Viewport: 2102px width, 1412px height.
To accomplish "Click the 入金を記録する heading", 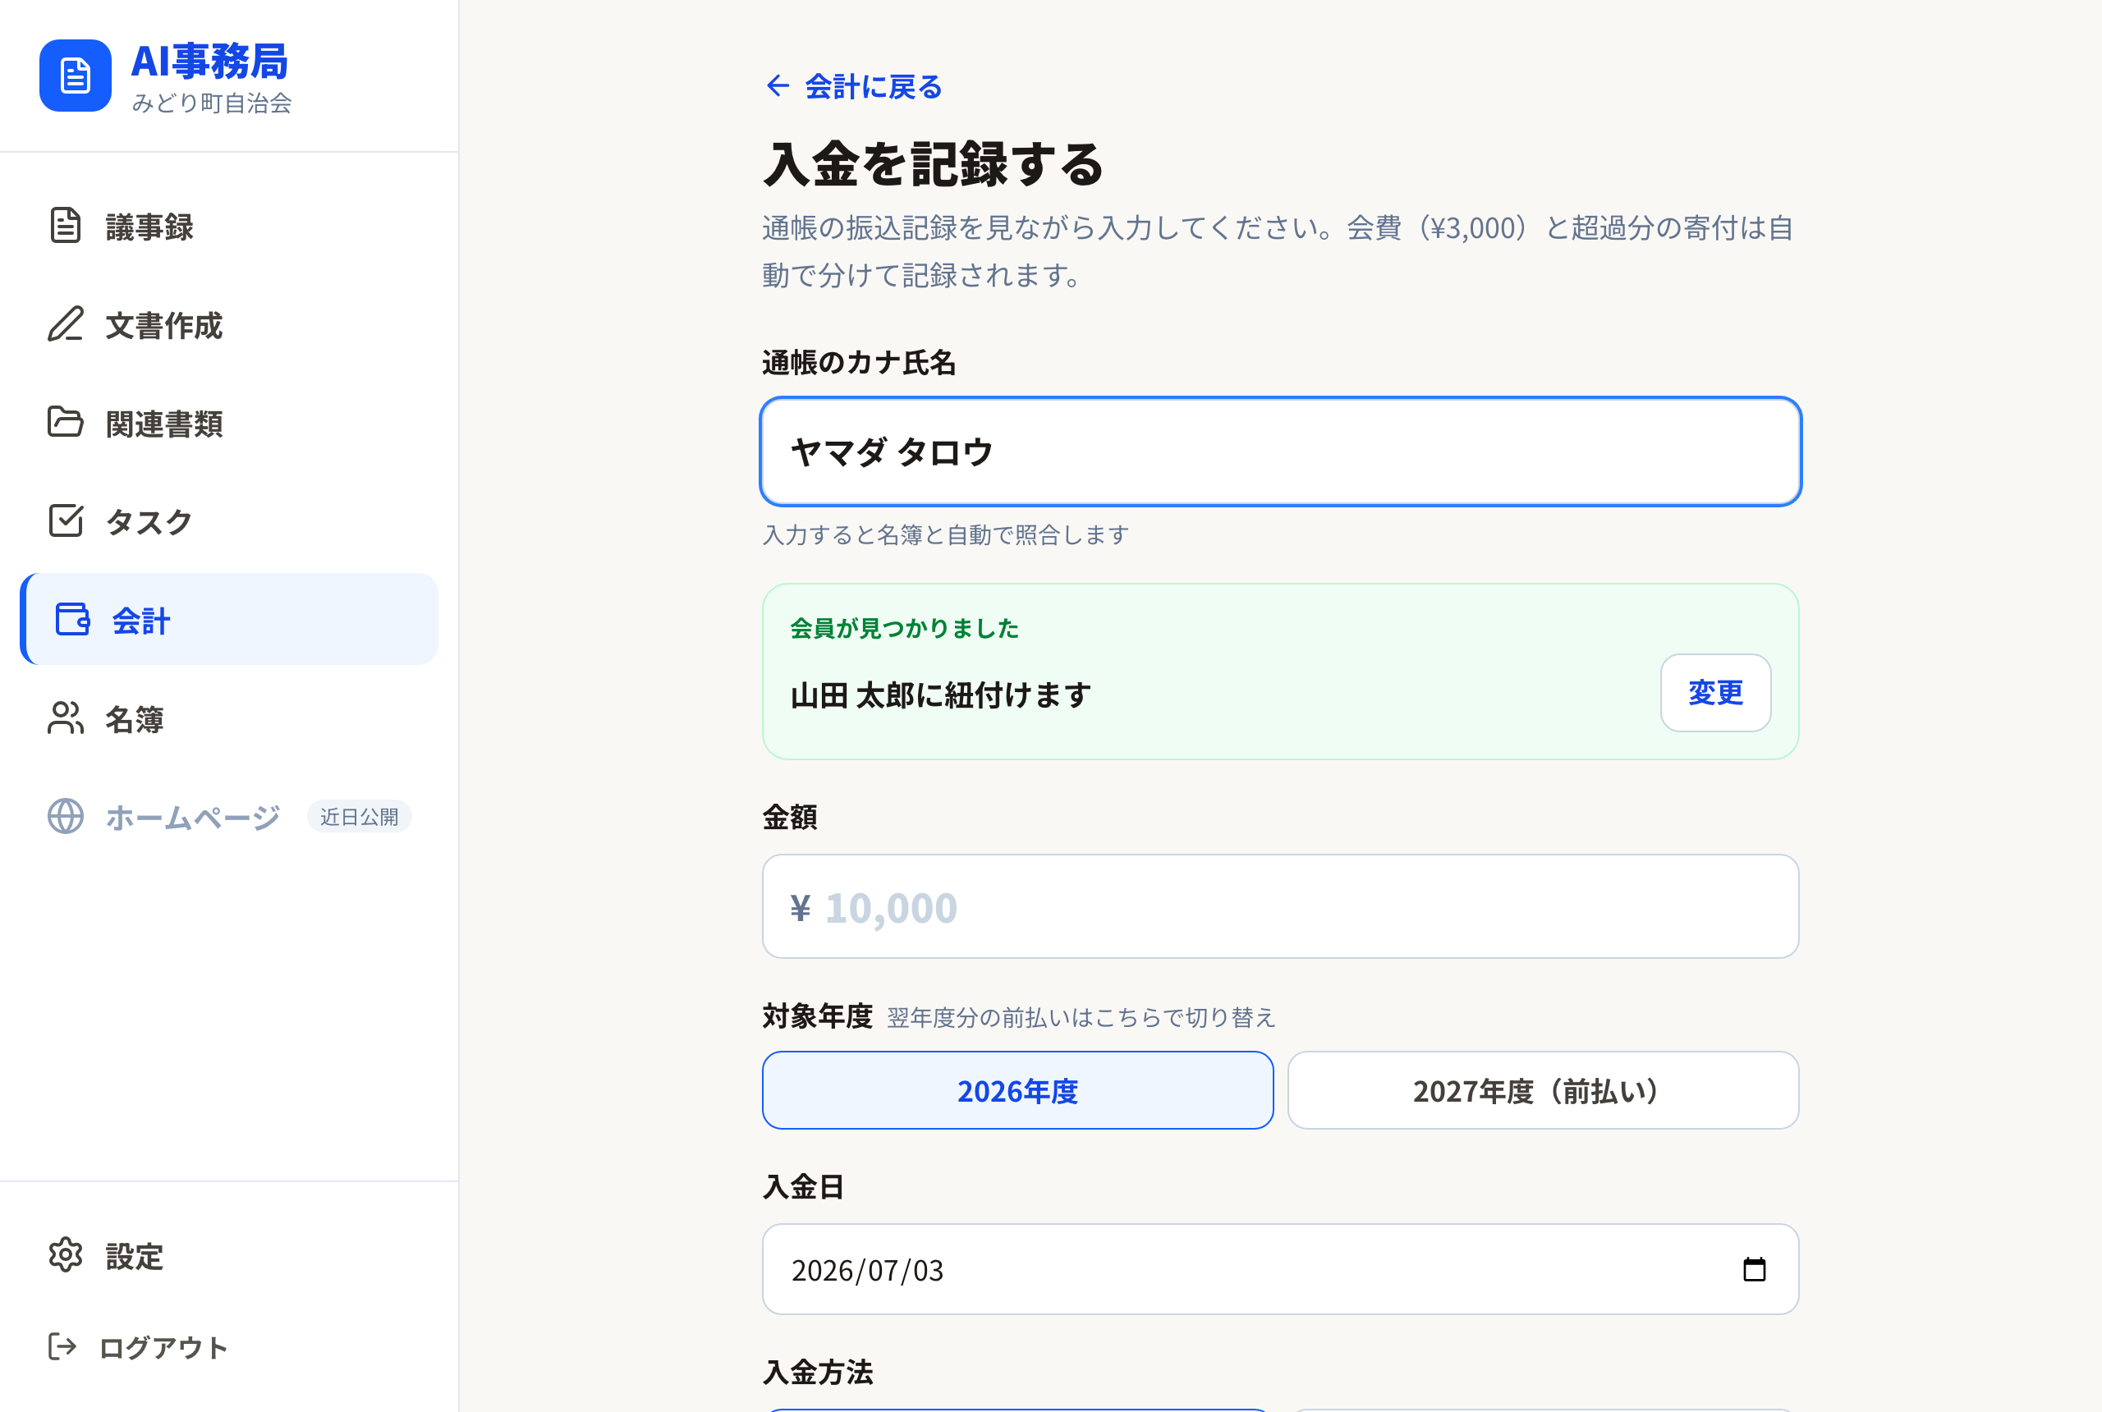I will point(933,164).
